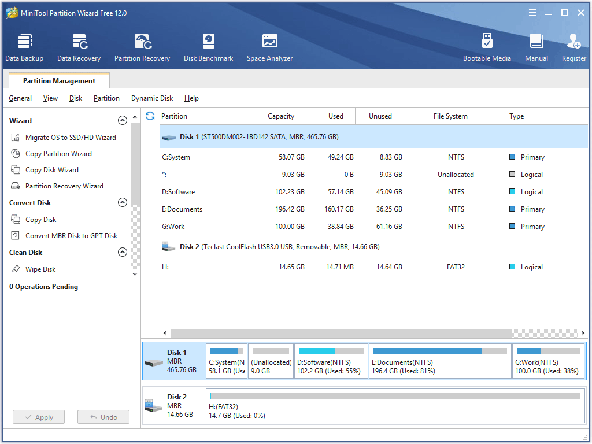Click the D:Software logical color swatch

tap(512, 191)
